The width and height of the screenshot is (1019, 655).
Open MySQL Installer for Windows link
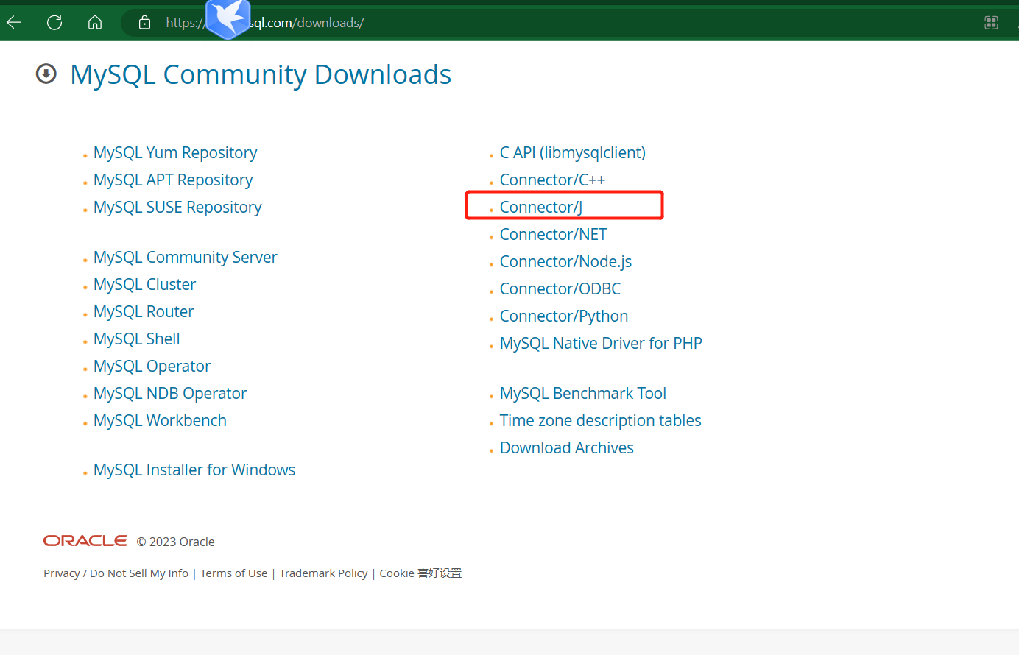(x=194, y=470)
